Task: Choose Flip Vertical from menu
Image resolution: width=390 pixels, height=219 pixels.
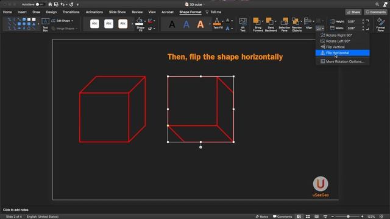Action: [x=342, y=47]
